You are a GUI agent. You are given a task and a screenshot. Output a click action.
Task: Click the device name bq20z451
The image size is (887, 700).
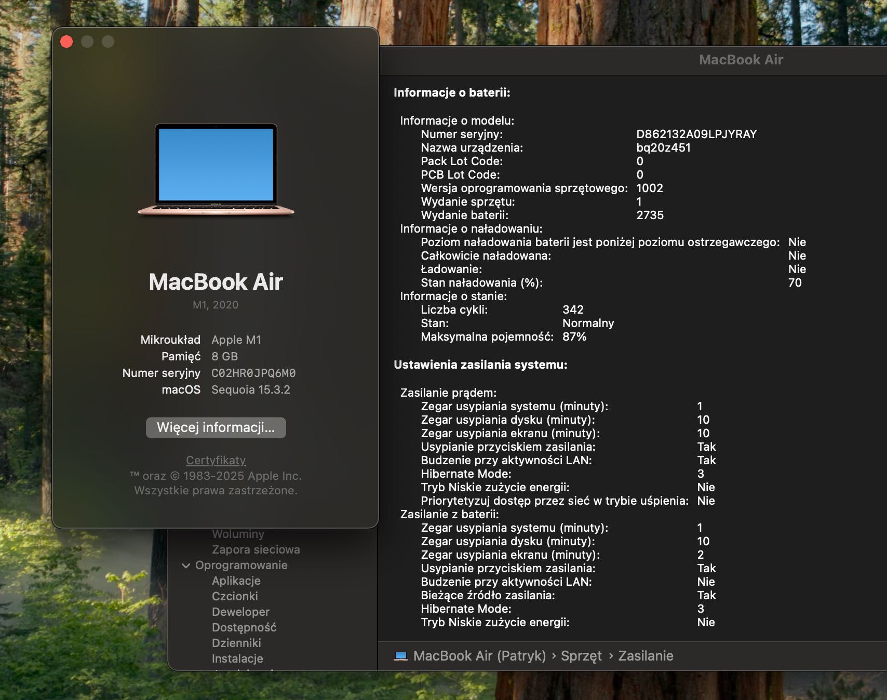[x=664, y=147]
